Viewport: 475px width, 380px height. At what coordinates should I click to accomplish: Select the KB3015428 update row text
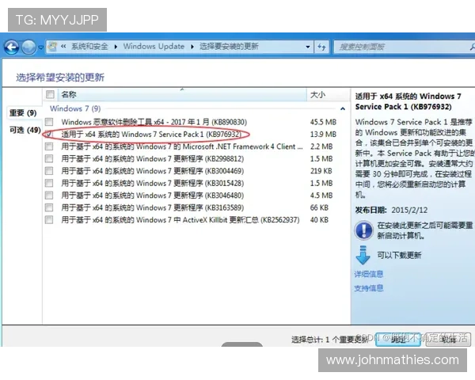[152, 183]
